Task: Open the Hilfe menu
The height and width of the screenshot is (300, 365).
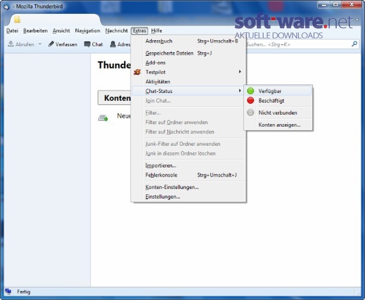Action: pyautogui.click(x=156, y=31)
